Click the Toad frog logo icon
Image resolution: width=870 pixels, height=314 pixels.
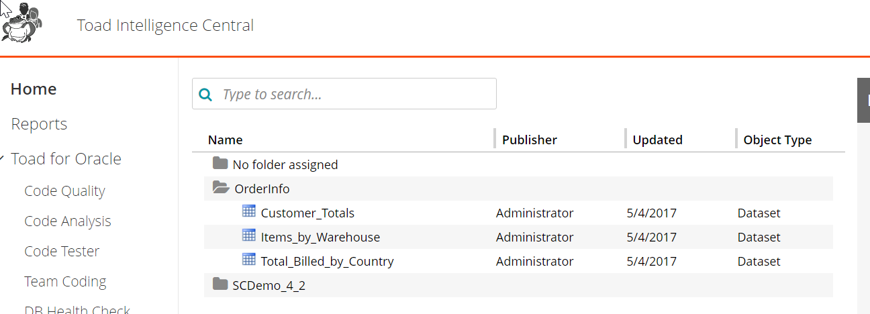click(21, 23)
